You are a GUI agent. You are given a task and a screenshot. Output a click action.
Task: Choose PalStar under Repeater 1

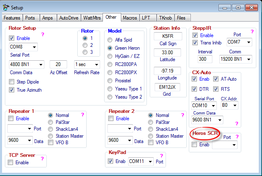[50, 122]
